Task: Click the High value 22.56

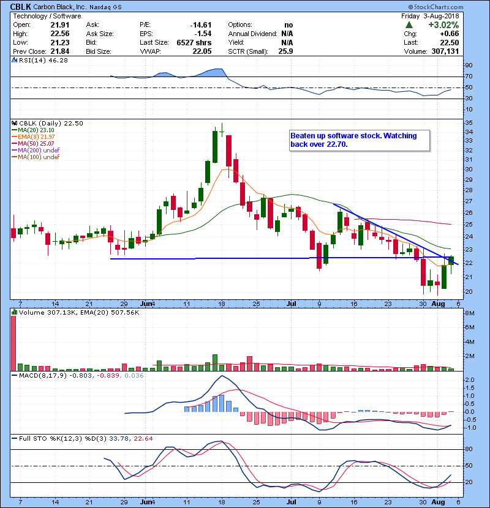Action: coord(60,34)
